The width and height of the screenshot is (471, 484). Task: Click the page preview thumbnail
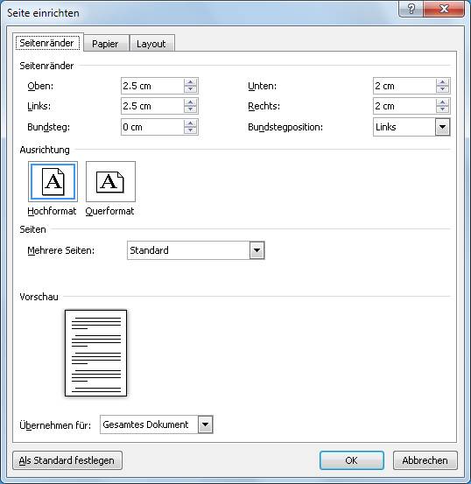(95, 353)
